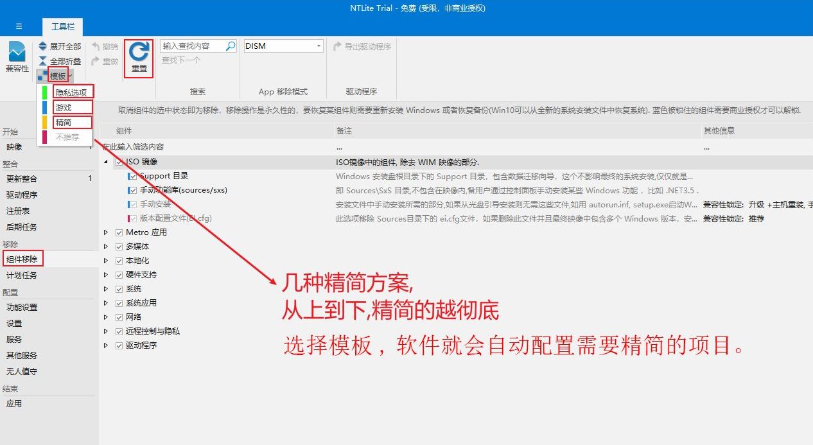This screenshot has height=445, width=813.
Task: Click the 展开全部 expand-all icon
Action: (x=43, y=46)
